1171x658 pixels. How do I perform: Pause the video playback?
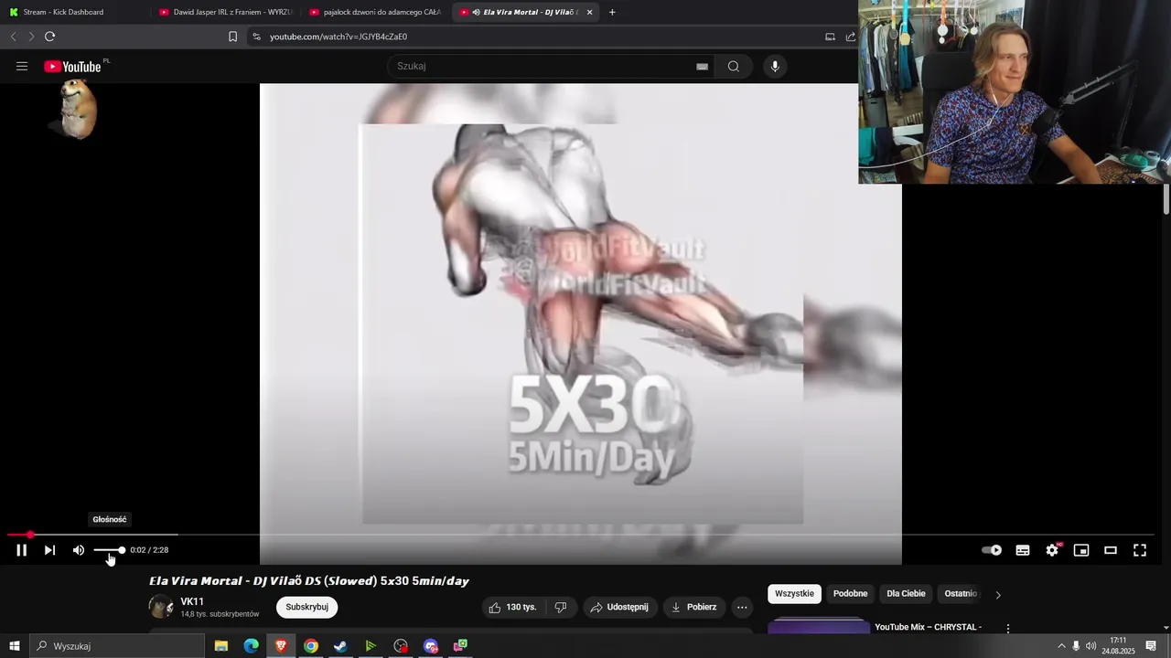21,550
